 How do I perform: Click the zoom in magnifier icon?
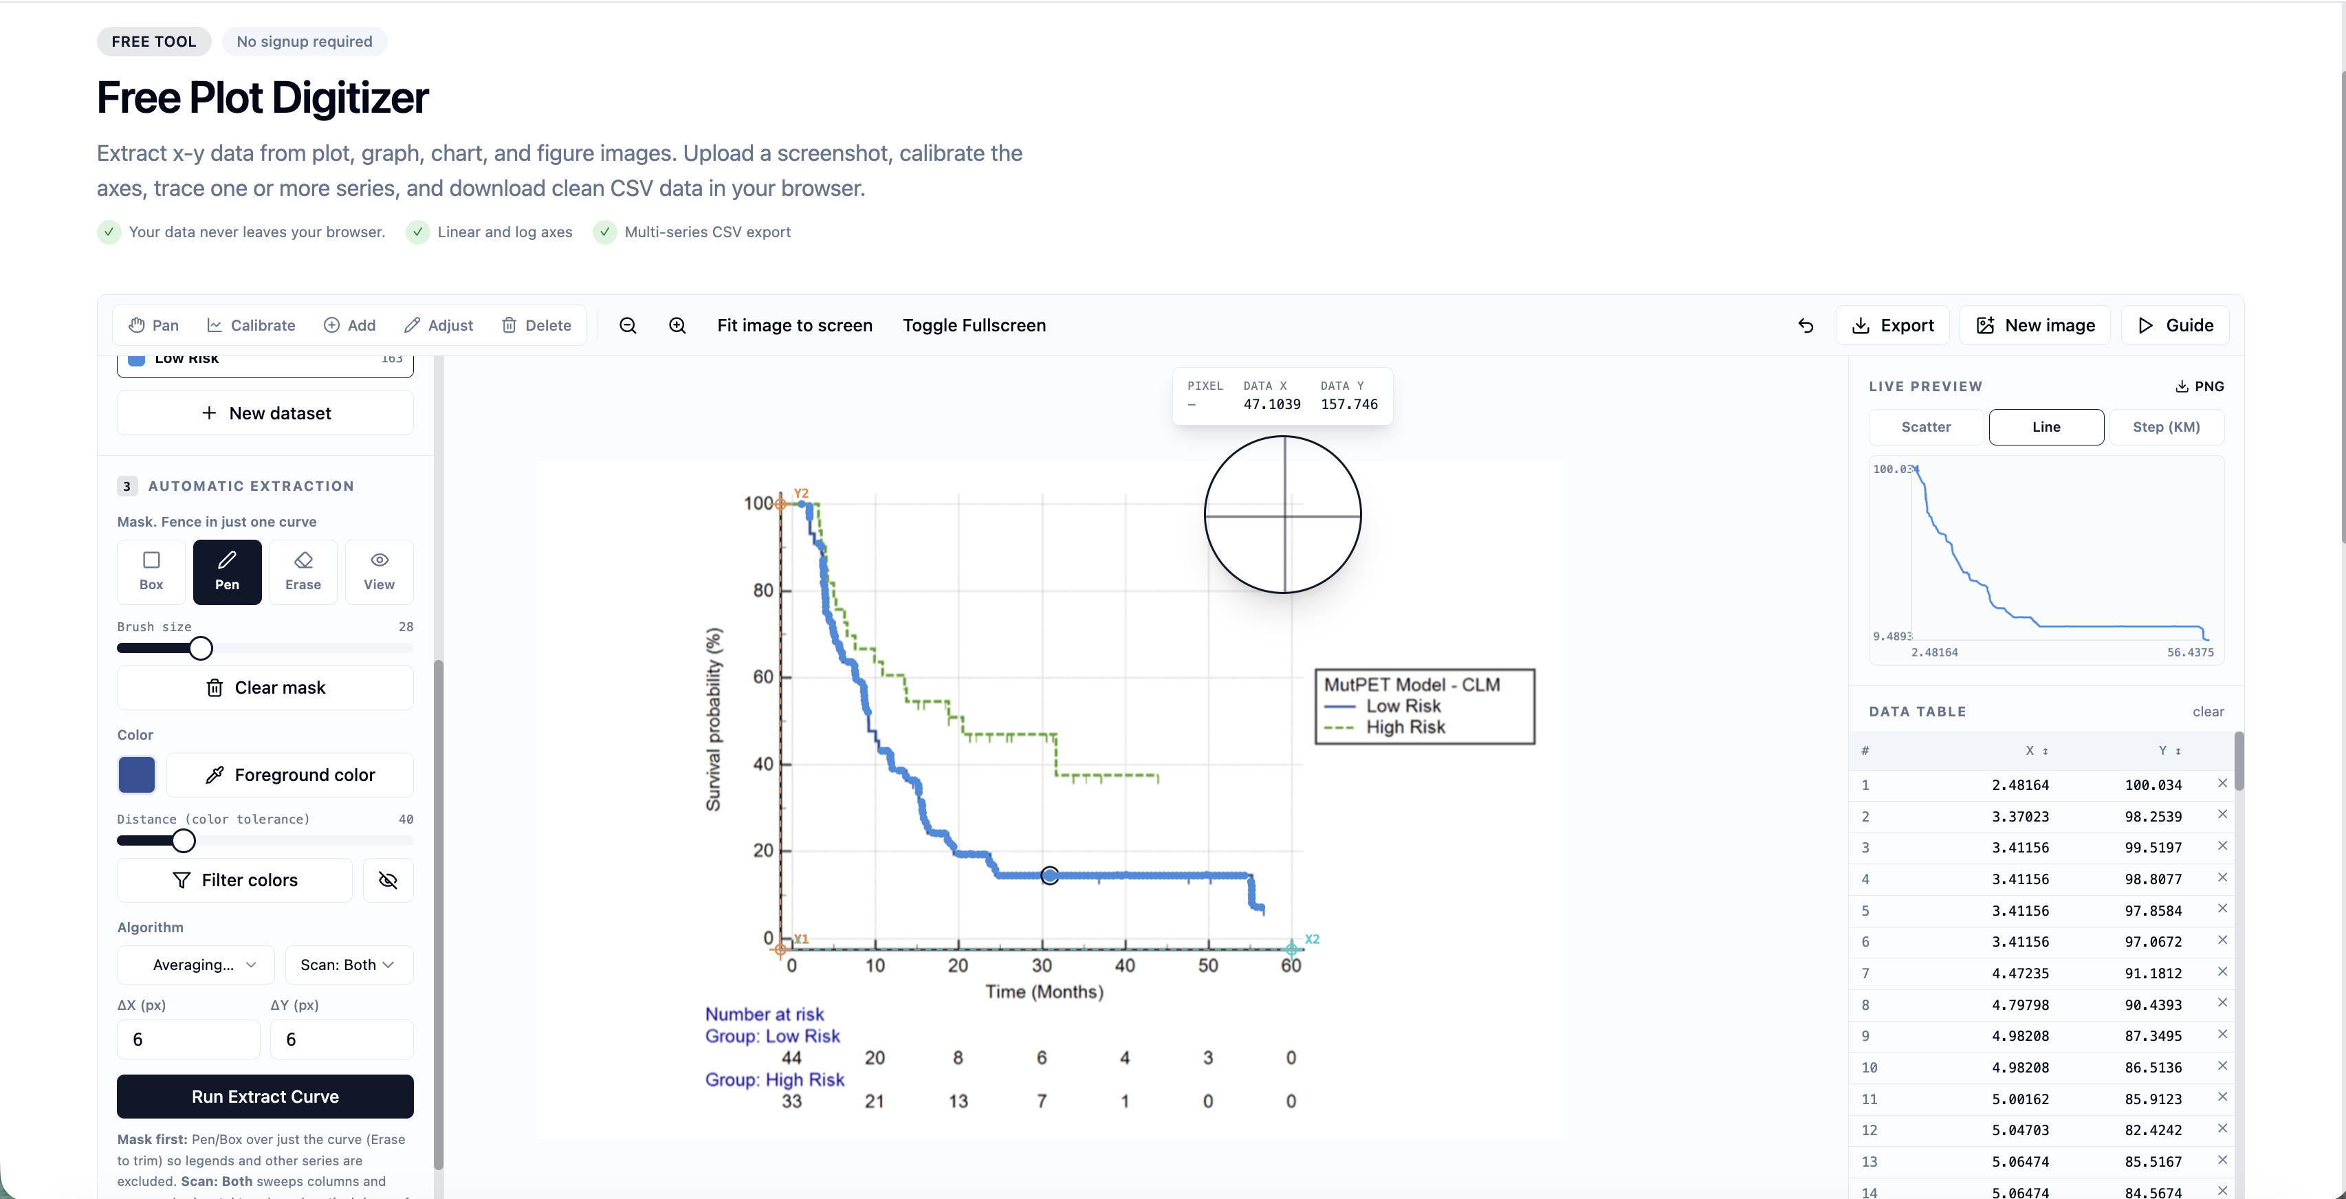[x=677, y=325]
